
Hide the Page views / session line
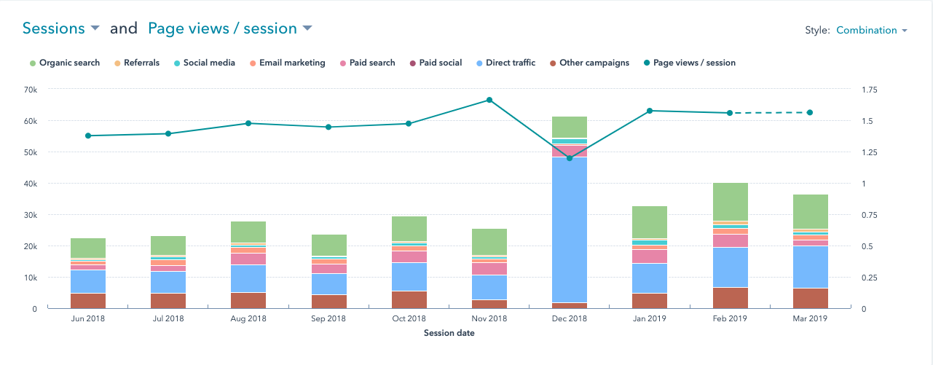pos(694,63)
